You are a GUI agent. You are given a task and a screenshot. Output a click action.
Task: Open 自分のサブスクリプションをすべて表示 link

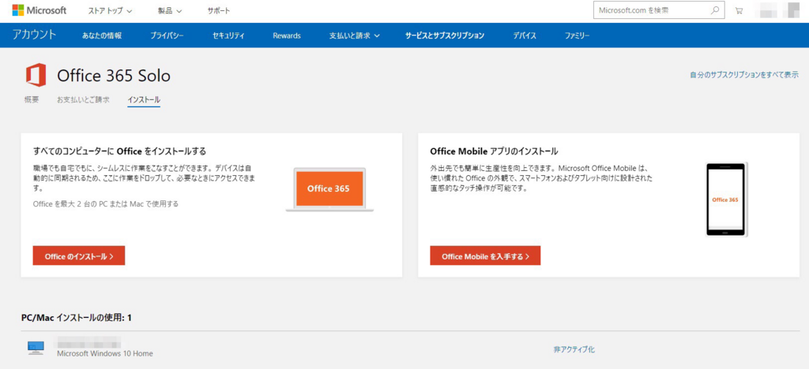pyautogui.click(x=744, y=75)
